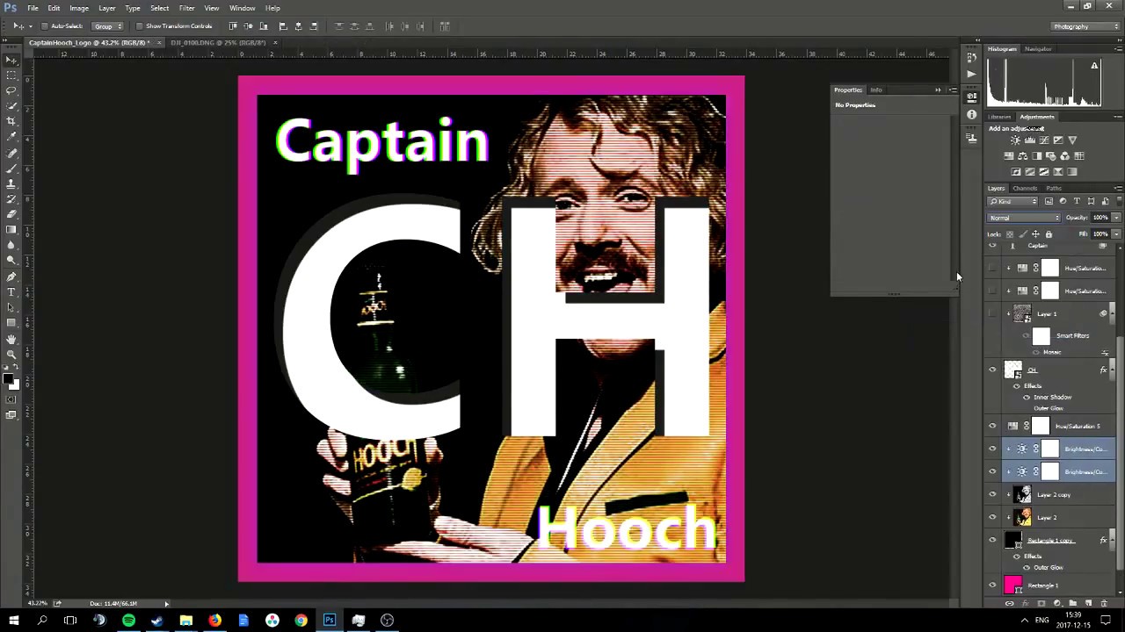Open the Actions panel play icon
Viewport: 1125px width, 632px height.
(x=971, y=74)
